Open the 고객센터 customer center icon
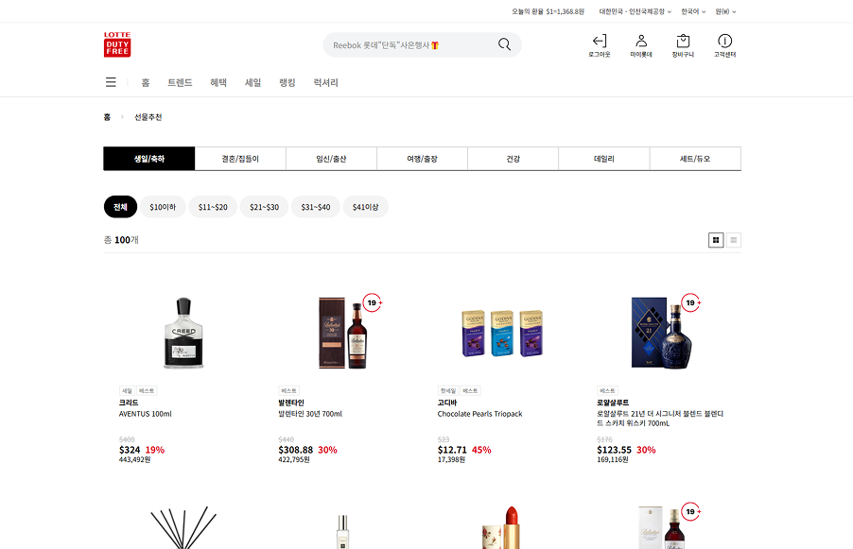This screenshot has height=549, width=853. click(724, 45)
